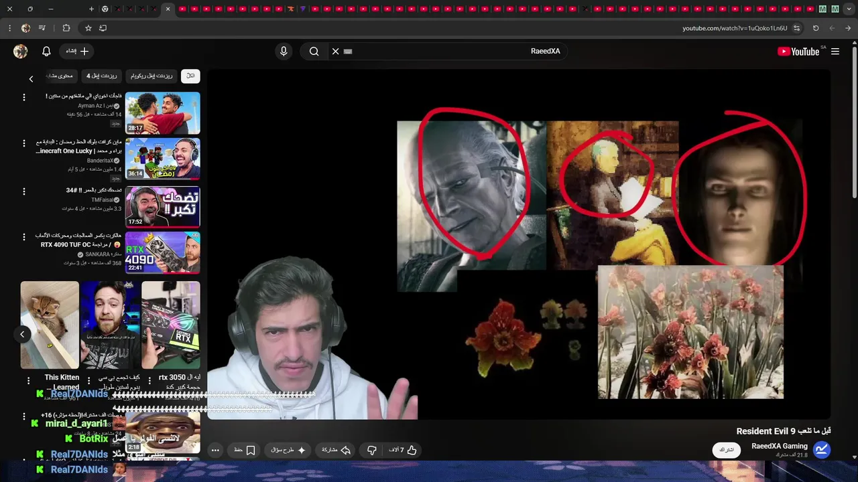The width and height of the screenshot is (858, 482).
Task: Click the Create button with plus sign
Action: [x=77, y=51]
